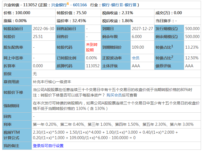Select the 担保 row label
204x152 pixels.
click(x=17, y=74)
